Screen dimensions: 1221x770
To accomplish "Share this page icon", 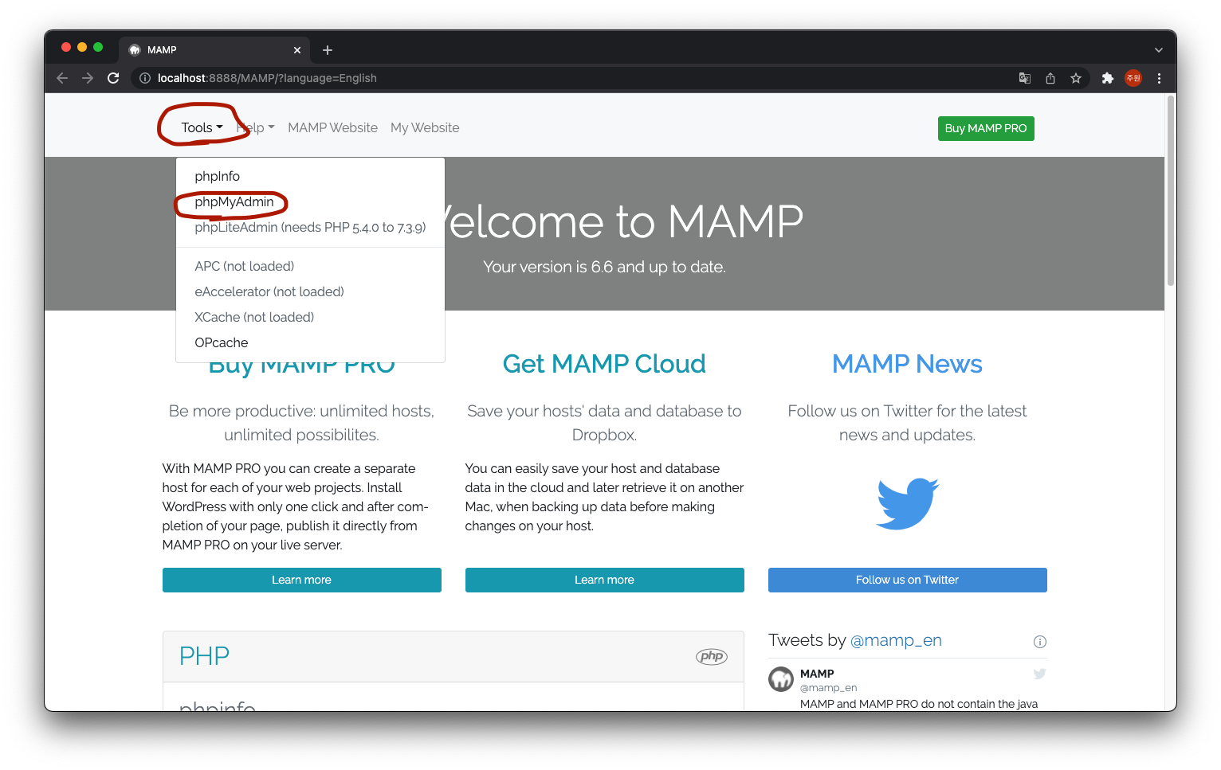I will [1050, 78].
